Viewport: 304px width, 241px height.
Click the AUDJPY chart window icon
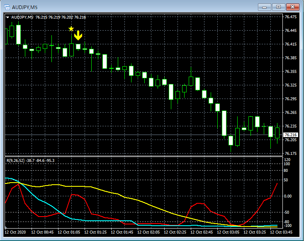[7, 7]
